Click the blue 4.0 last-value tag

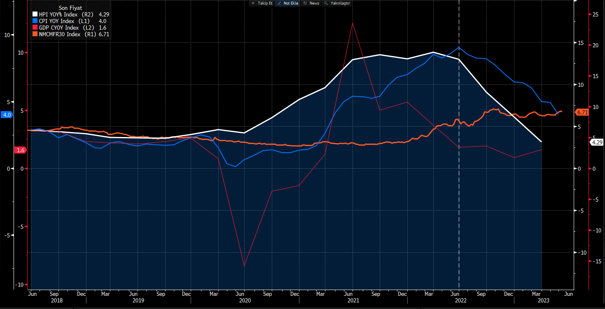[7, 115]
